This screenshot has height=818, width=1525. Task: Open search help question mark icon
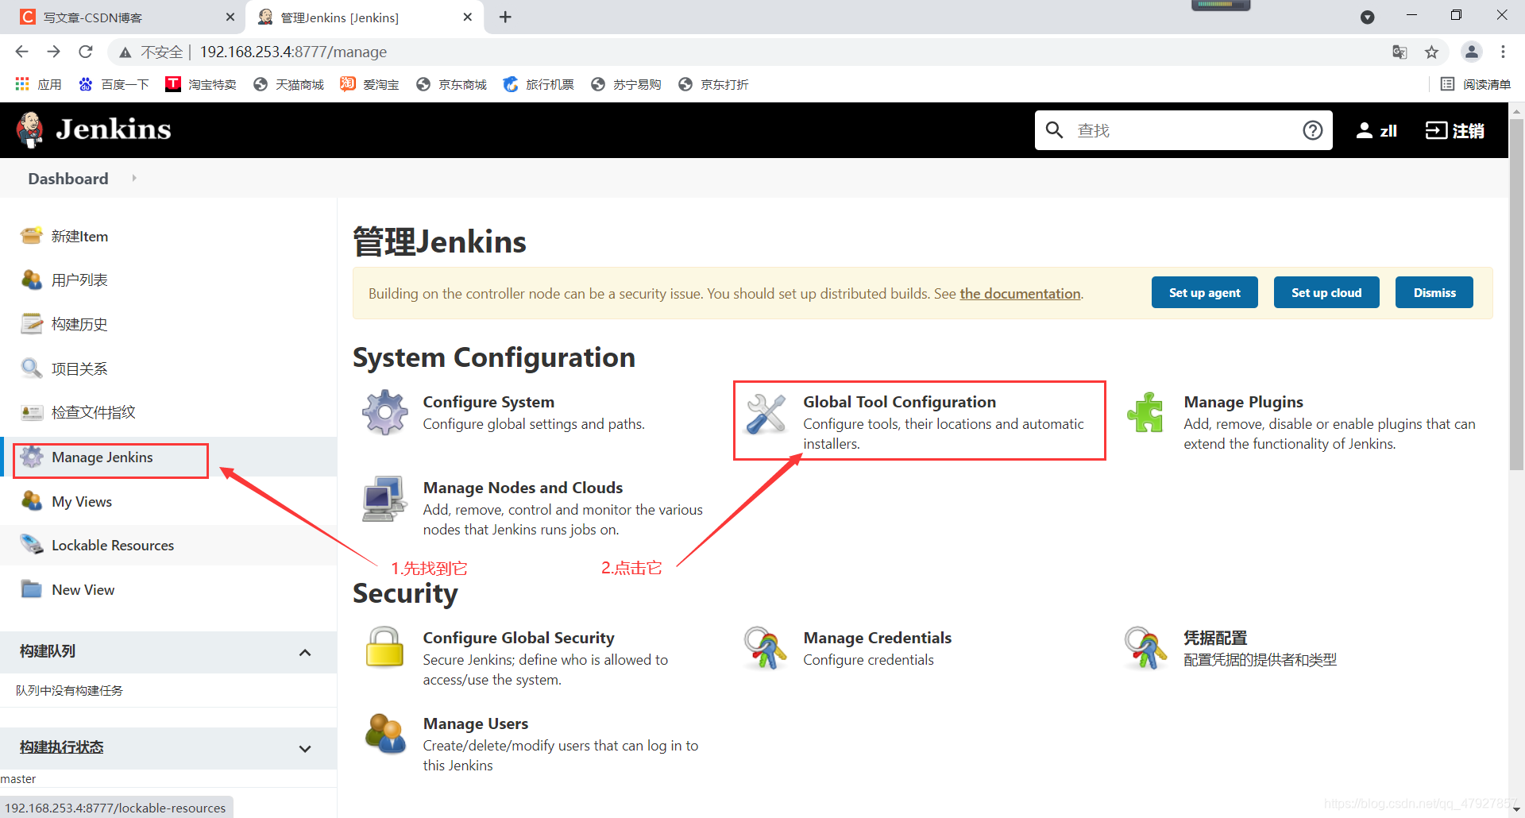click(x=1312, y=130)
